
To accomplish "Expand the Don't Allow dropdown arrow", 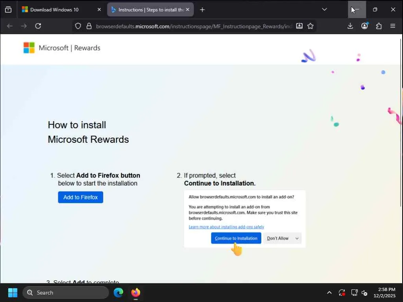I will [297, 238].
